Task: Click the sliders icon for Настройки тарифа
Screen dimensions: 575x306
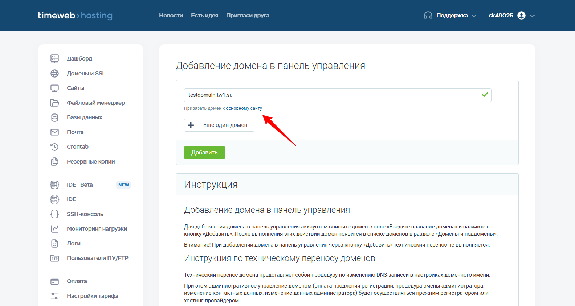Action: coord(54,296)
